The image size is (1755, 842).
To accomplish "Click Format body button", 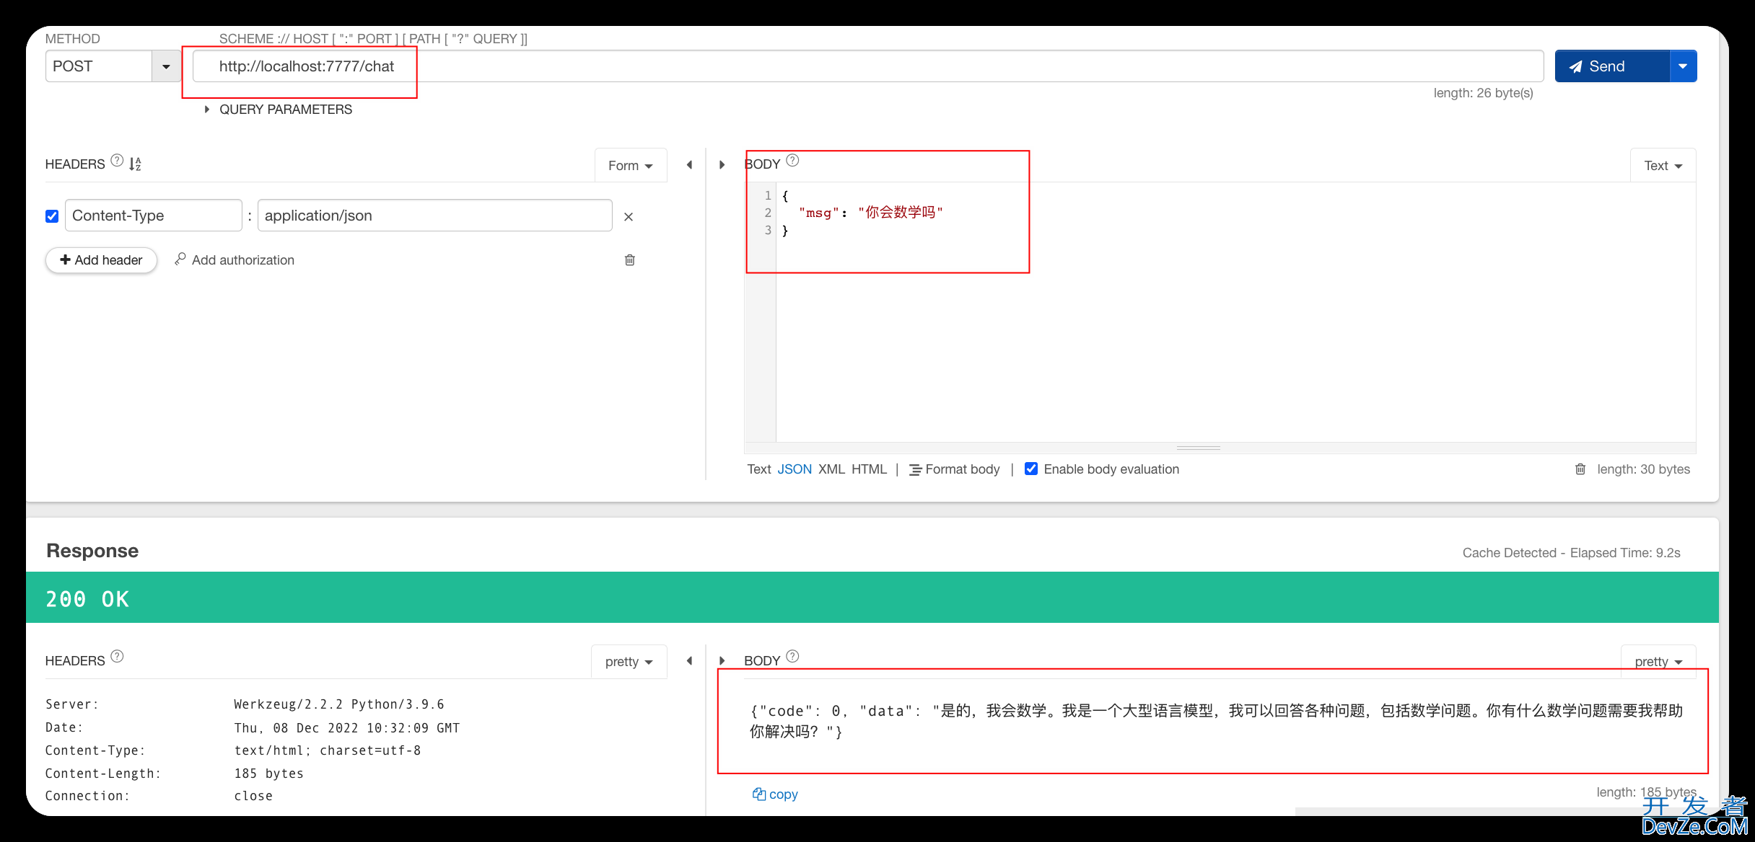I will click(955, 469).
